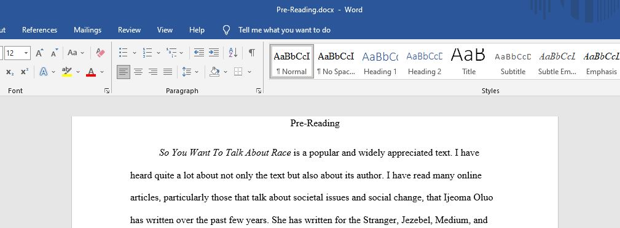
Task: Launch the Paragraph settings dialog
Action: pyautogui.click(x=259, y=91)
